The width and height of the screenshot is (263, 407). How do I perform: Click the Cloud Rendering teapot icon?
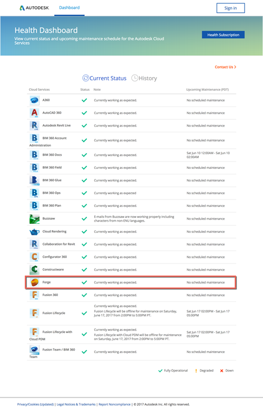(x=34, y=232)
